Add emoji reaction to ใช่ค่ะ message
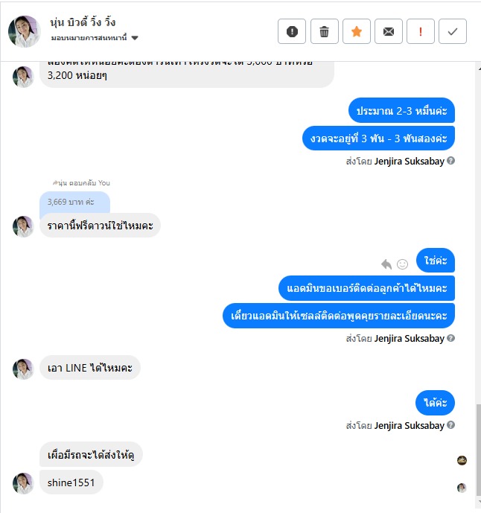This screenshot has width=481, height=513. click(403, 264)
